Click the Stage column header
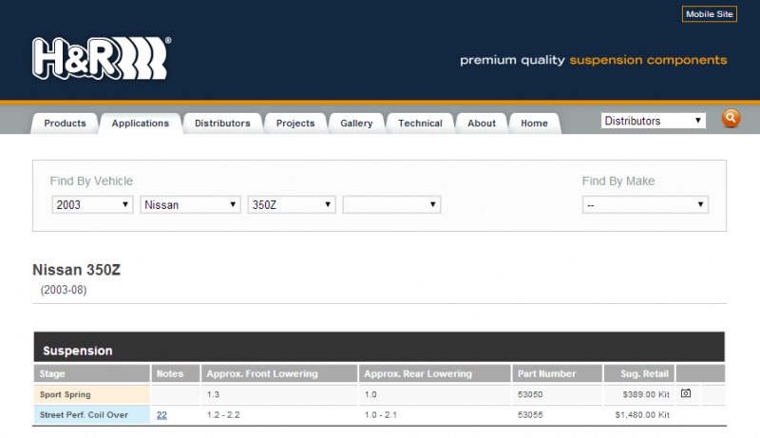Viewport: 760px width, 438px height. pos(91,373)
